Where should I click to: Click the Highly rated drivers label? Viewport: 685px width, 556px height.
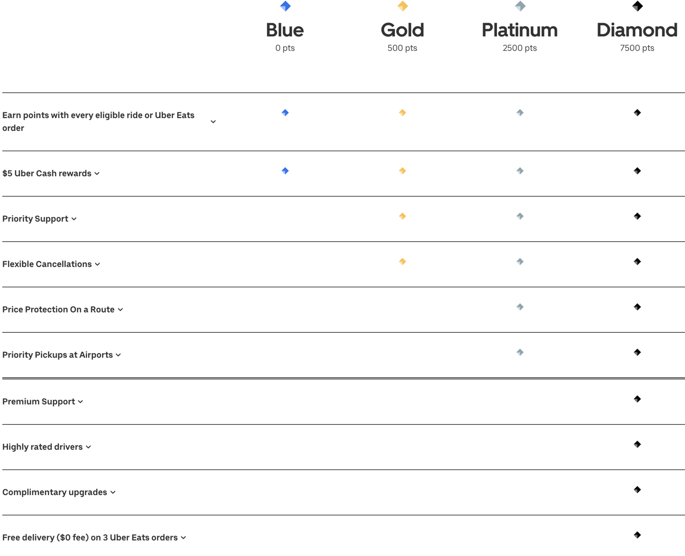(42, 447)
